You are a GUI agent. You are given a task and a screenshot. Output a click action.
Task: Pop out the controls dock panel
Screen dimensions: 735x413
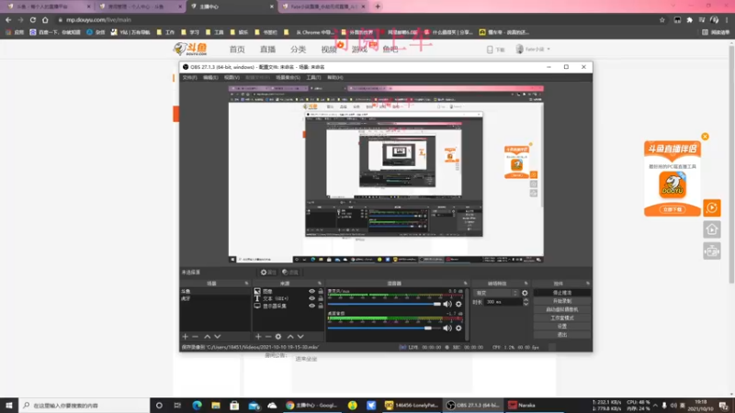coord(588,284)
